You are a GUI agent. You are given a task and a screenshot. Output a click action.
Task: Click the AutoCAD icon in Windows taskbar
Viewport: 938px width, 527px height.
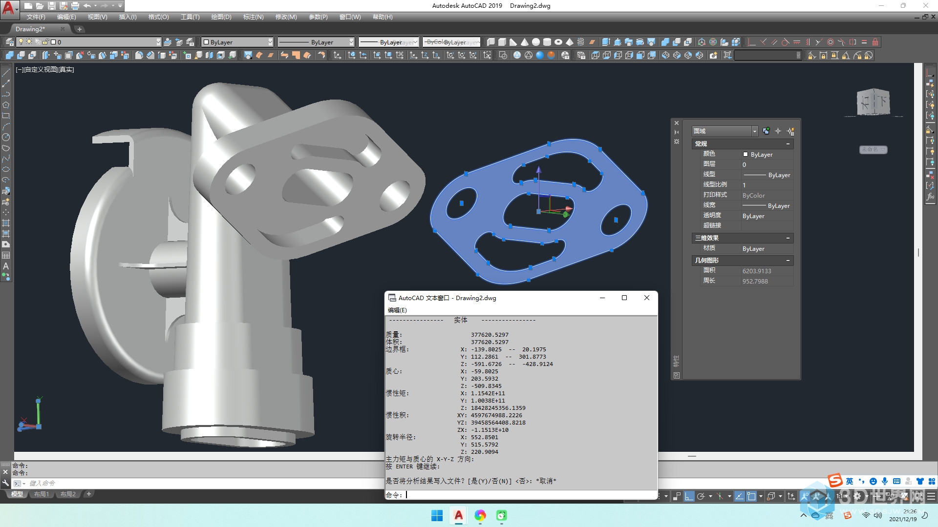click(x=458, y=515)
